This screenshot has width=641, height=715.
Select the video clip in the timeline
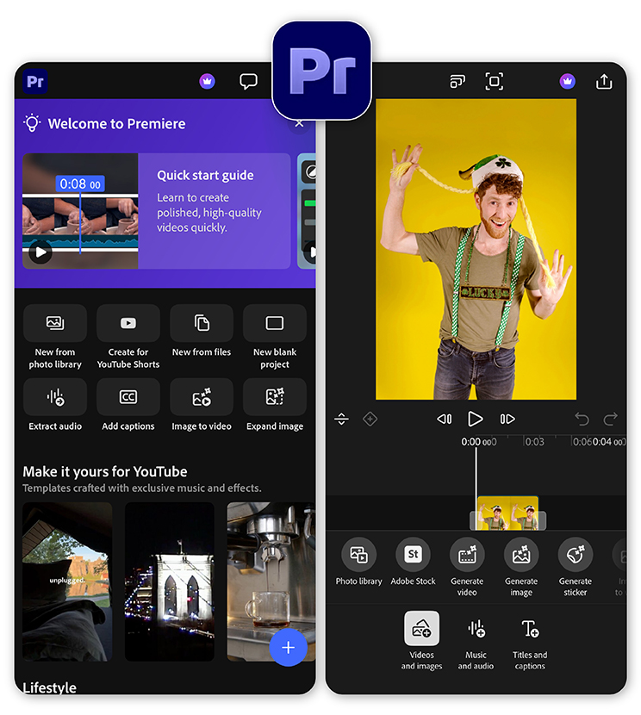coord(507,513)
